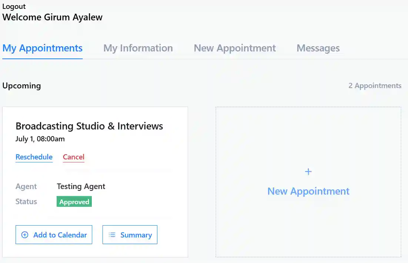Click the Reschedule link for the appointment

tap(34, 157)
